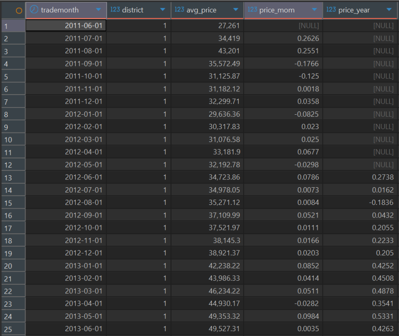The width and height of the screenshot is (399, 336).
Task: Click cell with date 2012-06-01
Action: [66, 178]
